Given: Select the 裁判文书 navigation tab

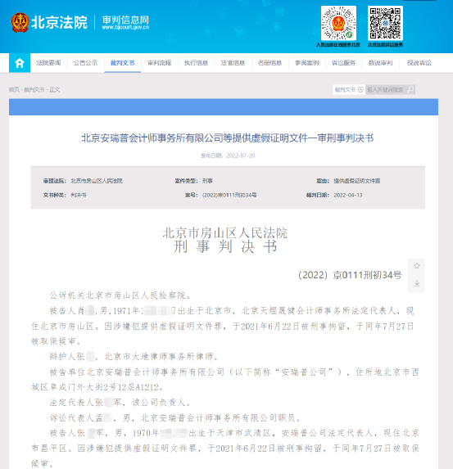Looking at the screenshot, I should pyautogui.click(x=122, y=63).
